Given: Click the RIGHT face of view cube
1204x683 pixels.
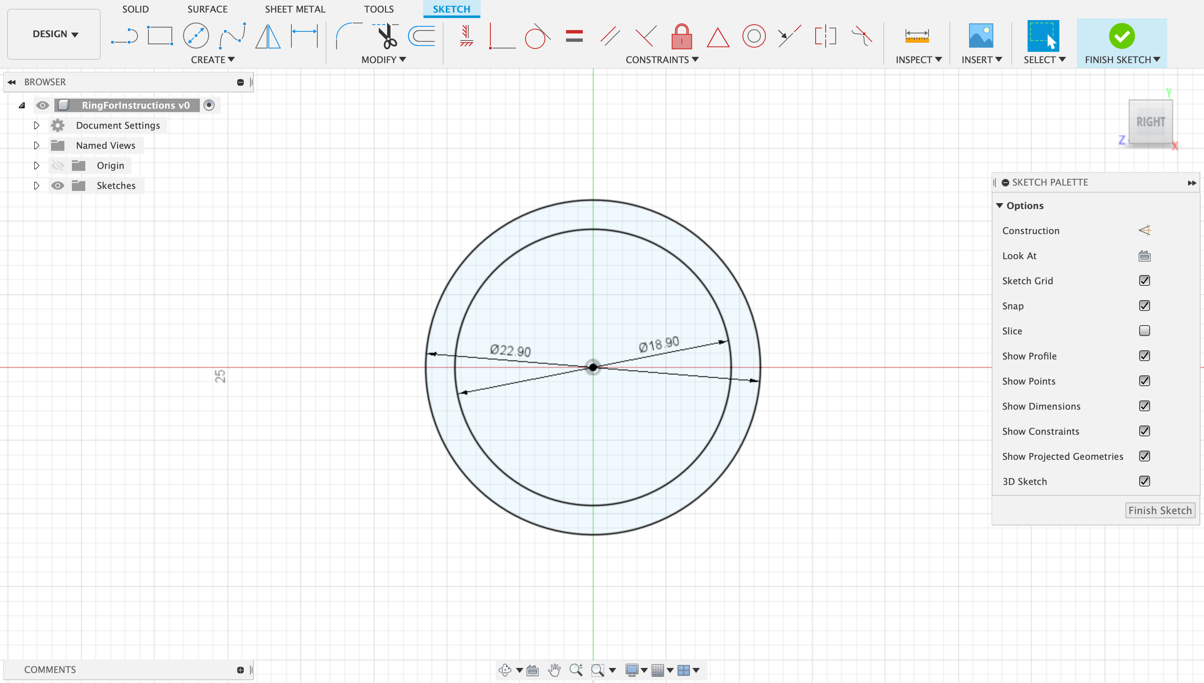Looking at the screenshot, I should tap(1150, 122).
